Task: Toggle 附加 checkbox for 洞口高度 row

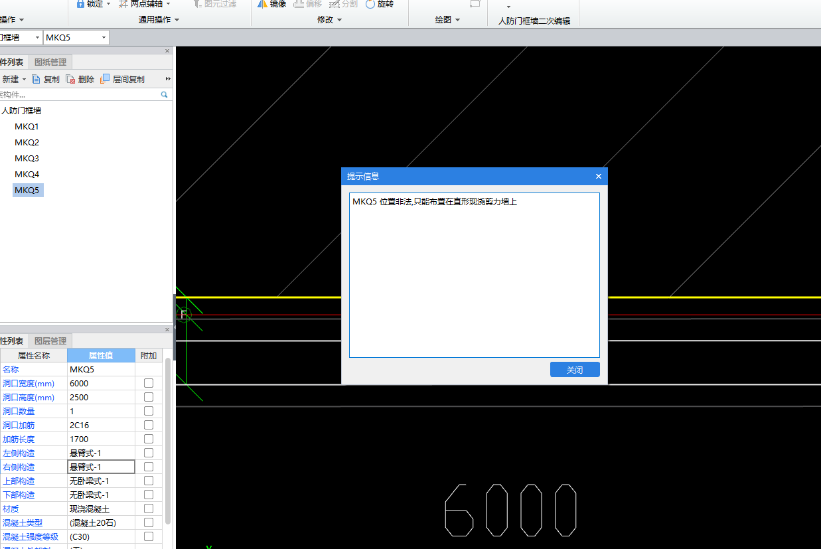Action: [149, 397]
